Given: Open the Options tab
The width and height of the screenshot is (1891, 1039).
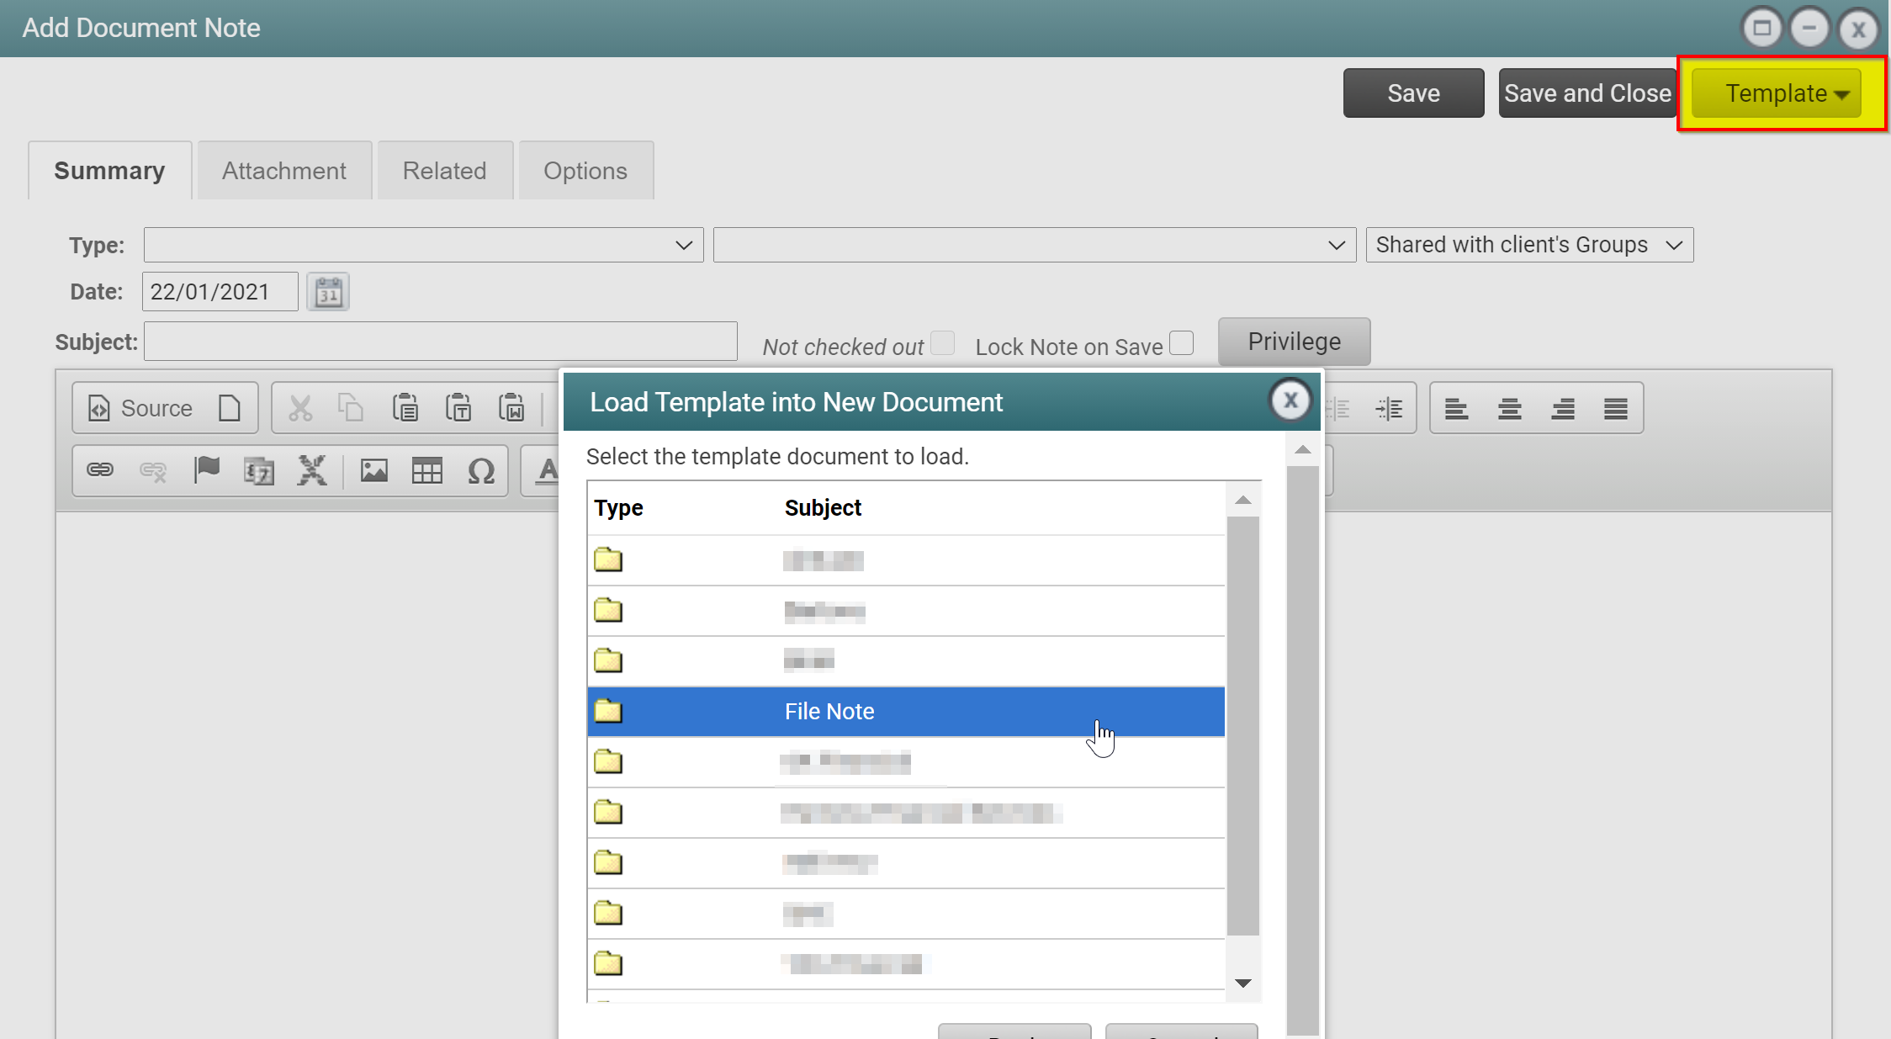Looking at the screenshot, I should 585,171.
